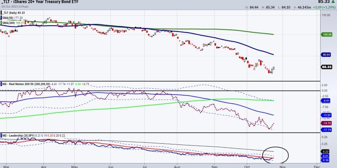Click the green -4.54 Real Motion legend value

pyautogui.click(x=78, y=85)
